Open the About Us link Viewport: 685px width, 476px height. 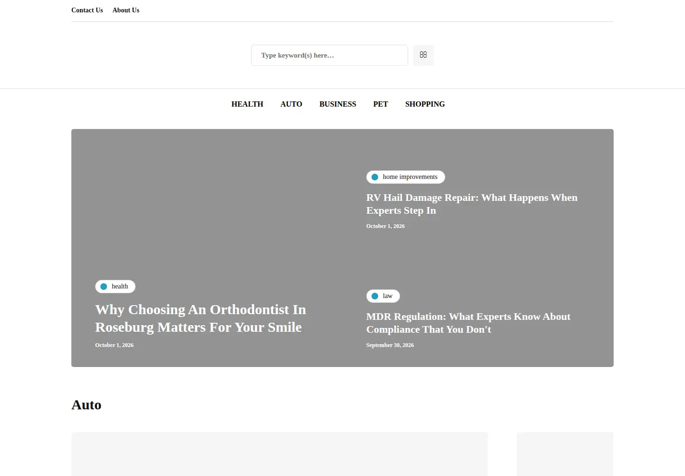pos(126,10)
